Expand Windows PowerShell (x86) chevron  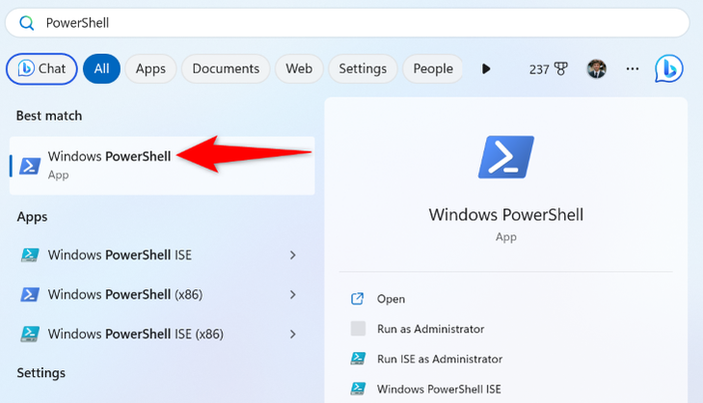coord(293,294)
